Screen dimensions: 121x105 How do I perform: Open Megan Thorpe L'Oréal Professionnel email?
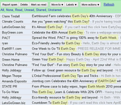click(60, 76)
